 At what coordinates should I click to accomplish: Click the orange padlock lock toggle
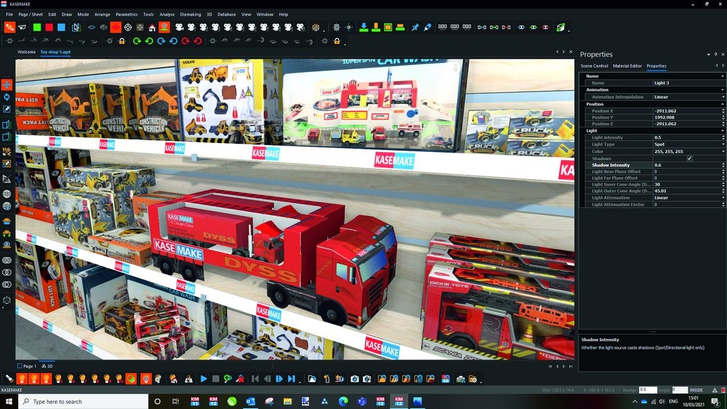(122, 41)
